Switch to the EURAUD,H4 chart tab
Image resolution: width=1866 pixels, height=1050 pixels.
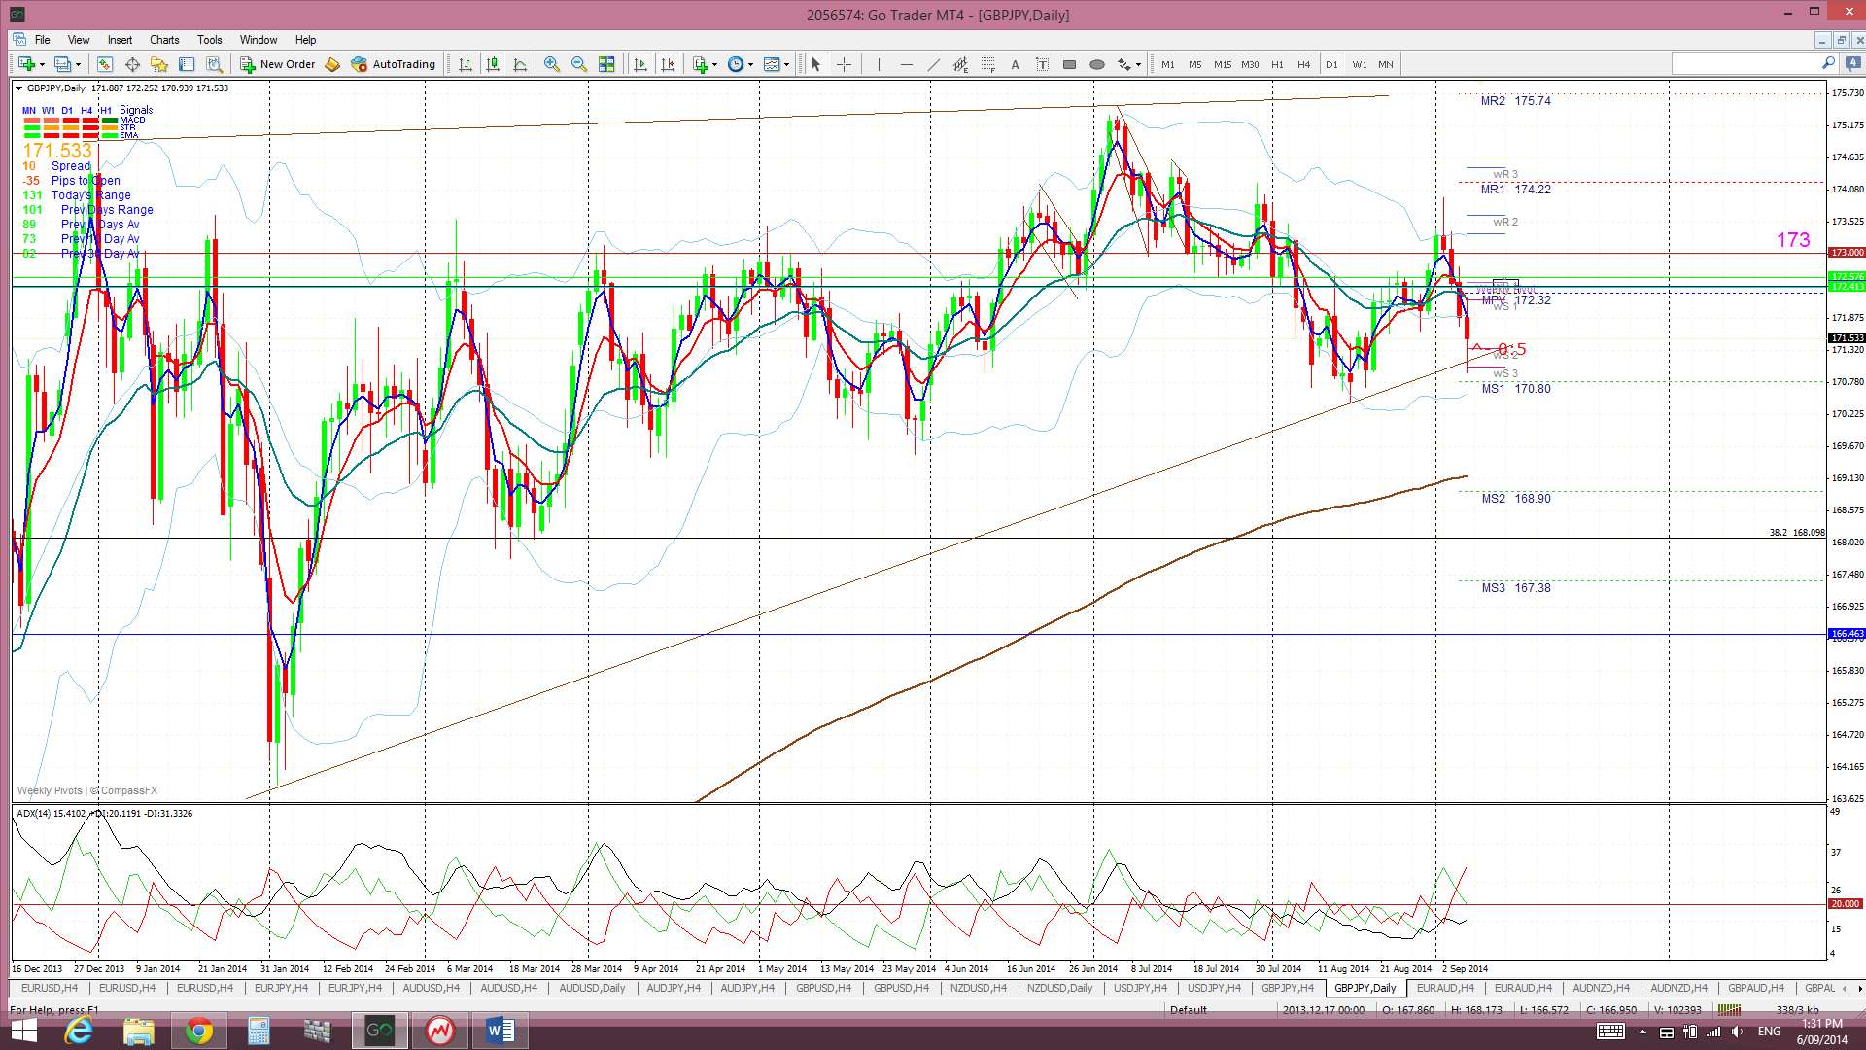[1444, 988]
